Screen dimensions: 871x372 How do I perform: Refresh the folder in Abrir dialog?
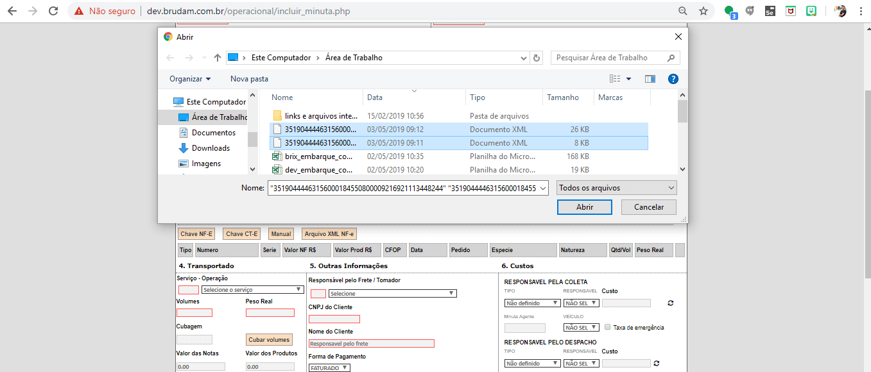tap(537, 58)
